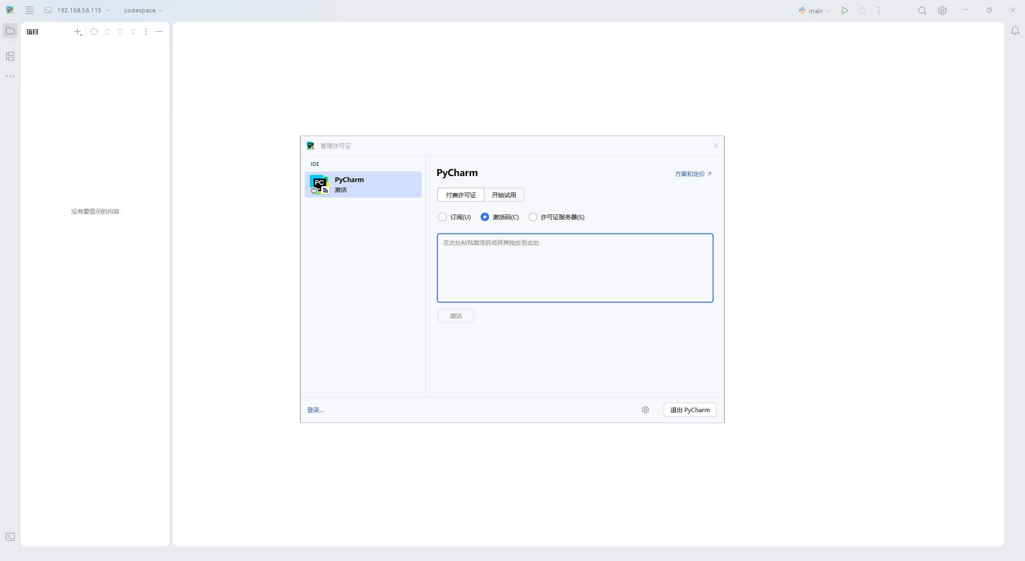Click the login link in dialog
Image resolution: width=1025 pixels, height=561 pixels.
click(315, 410)
